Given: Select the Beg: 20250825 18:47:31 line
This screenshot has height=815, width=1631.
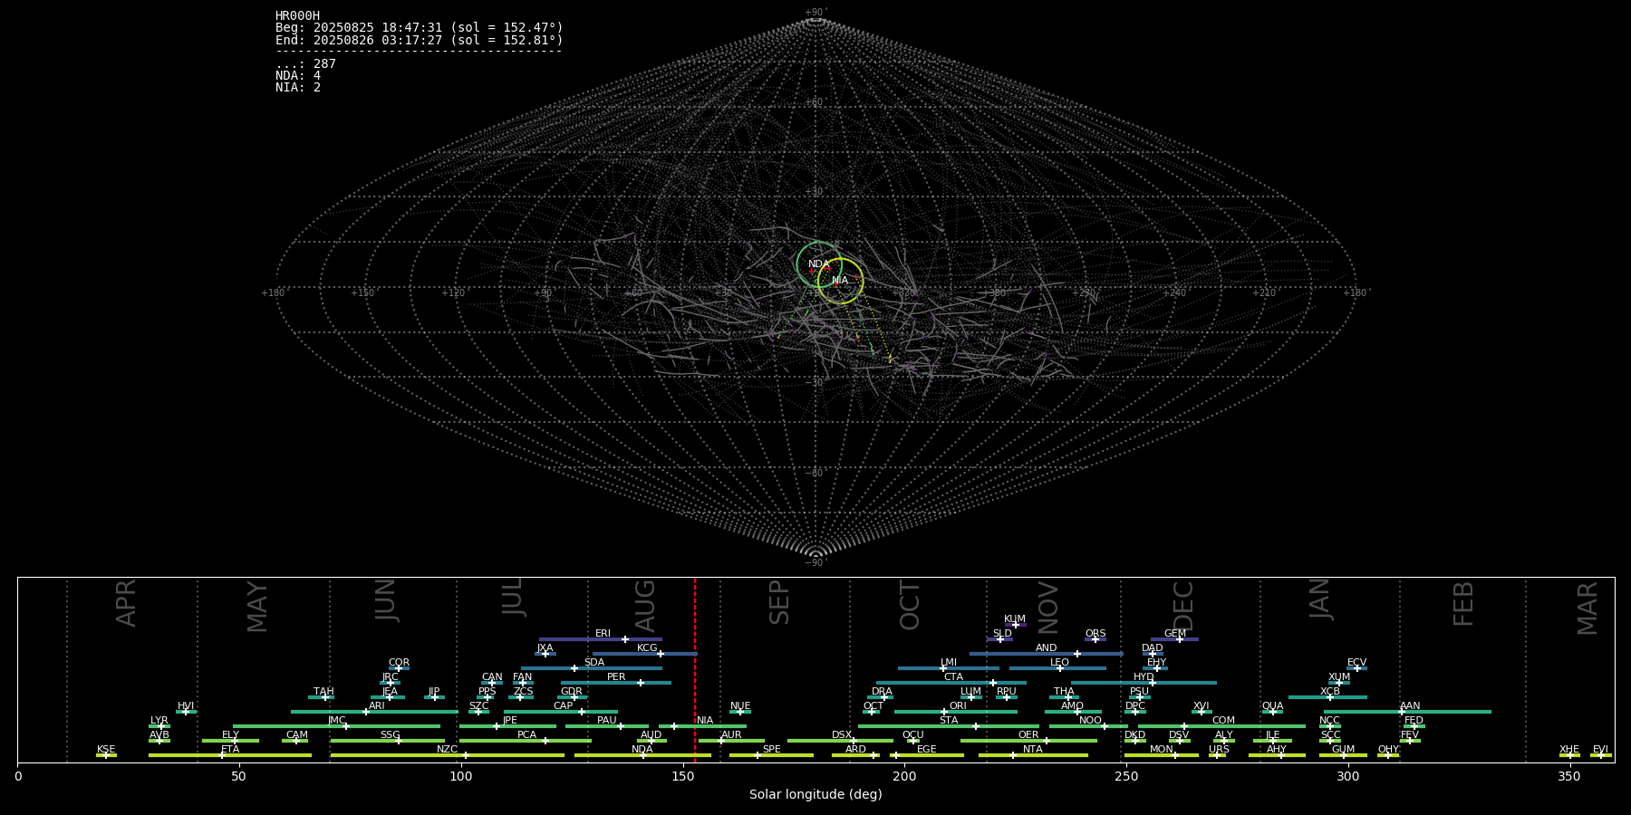Looking at the screenshot, I should (x=420, y=28).
